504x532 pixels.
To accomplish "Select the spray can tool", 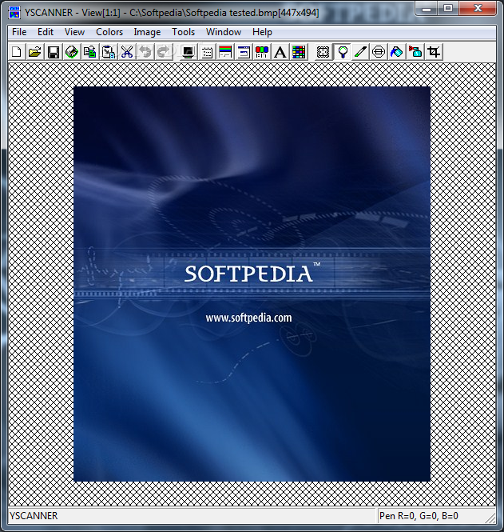I will (x=415, y=52).
